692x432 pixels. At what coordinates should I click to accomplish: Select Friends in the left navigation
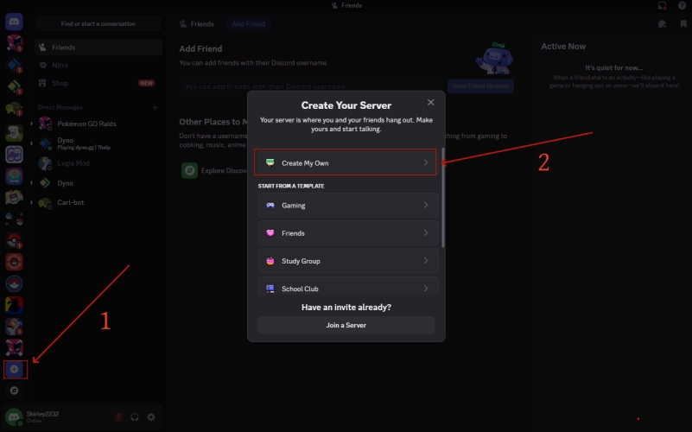click(98, 48)
